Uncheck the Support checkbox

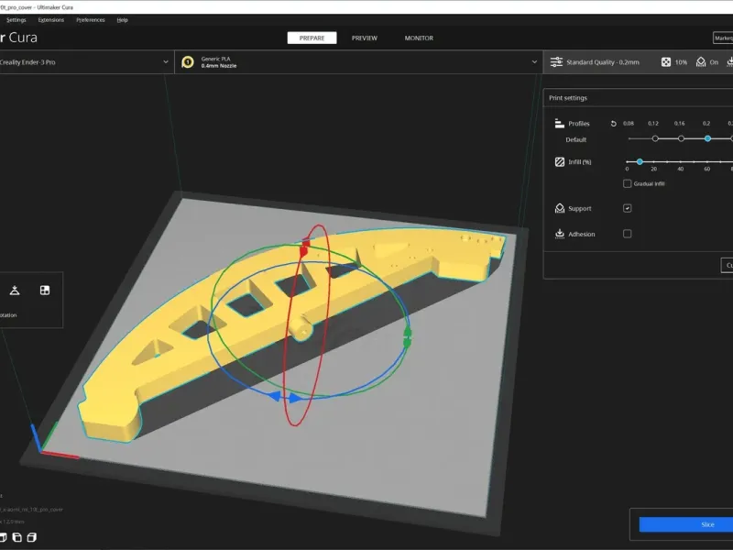coord(628,208)
